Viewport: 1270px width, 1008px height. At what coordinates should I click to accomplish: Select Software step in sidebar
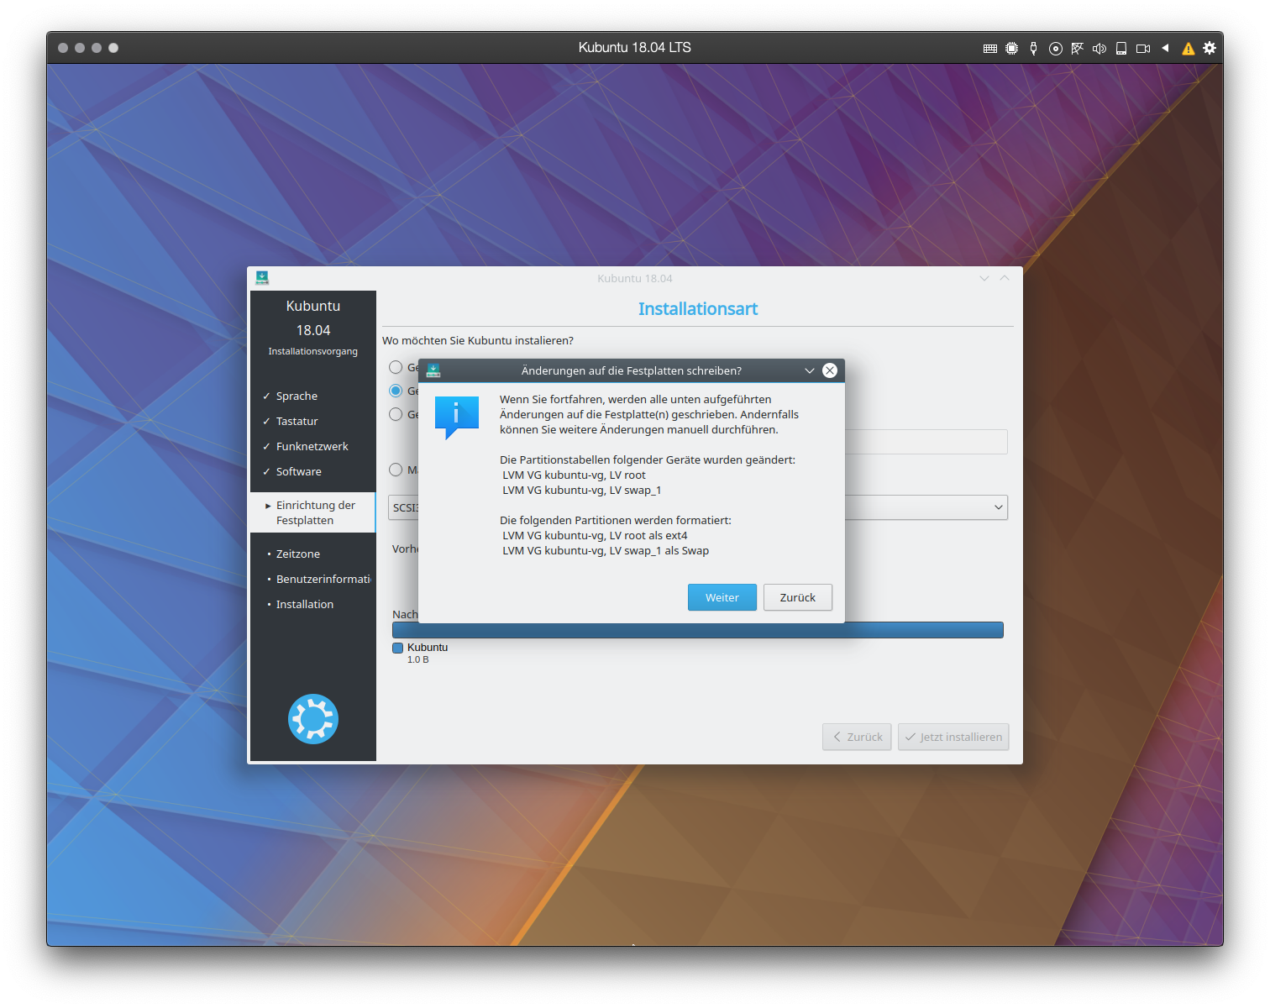(x=298, y=471)
